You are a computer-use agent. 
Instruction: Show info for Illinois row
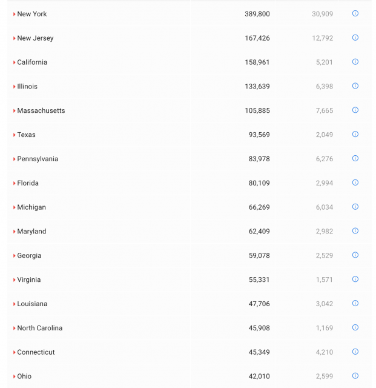[355, 86]
